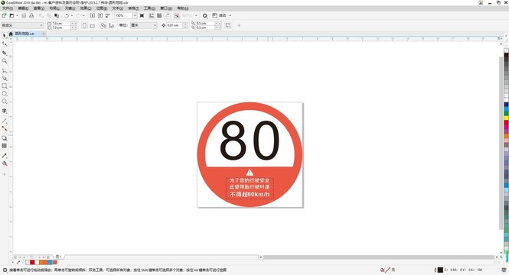Click the New document icon
This screenshot has height=275, width=509.
click(x=5, y=15)
